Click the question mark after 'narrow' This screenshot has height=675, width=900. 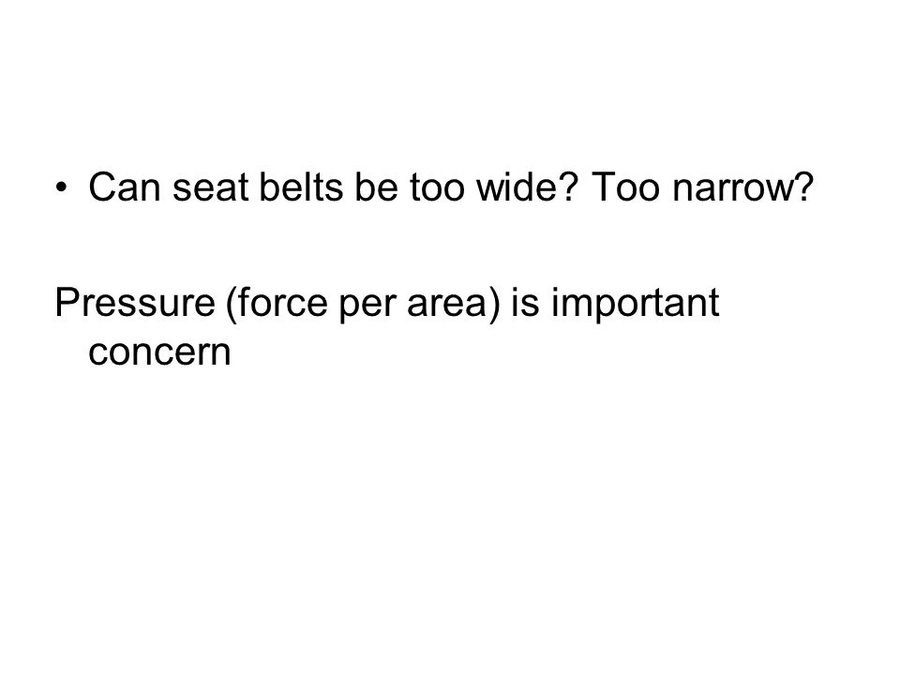click(x=804, y=187)
